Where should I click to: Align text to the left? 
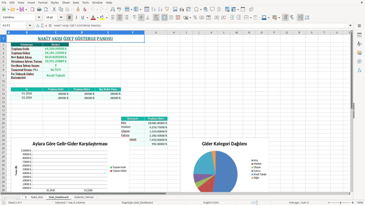coord(113,18)
